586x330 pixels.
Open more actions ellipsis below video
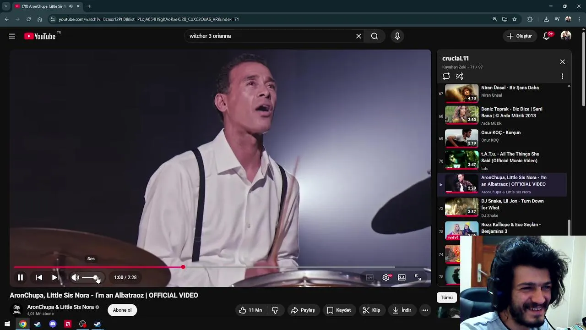click(425, 310)
